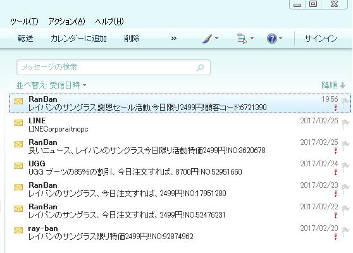Click the 削除 toolbar button
Image resolution: width=353 pixels, height=253 pixels.
tap(132, 39)
